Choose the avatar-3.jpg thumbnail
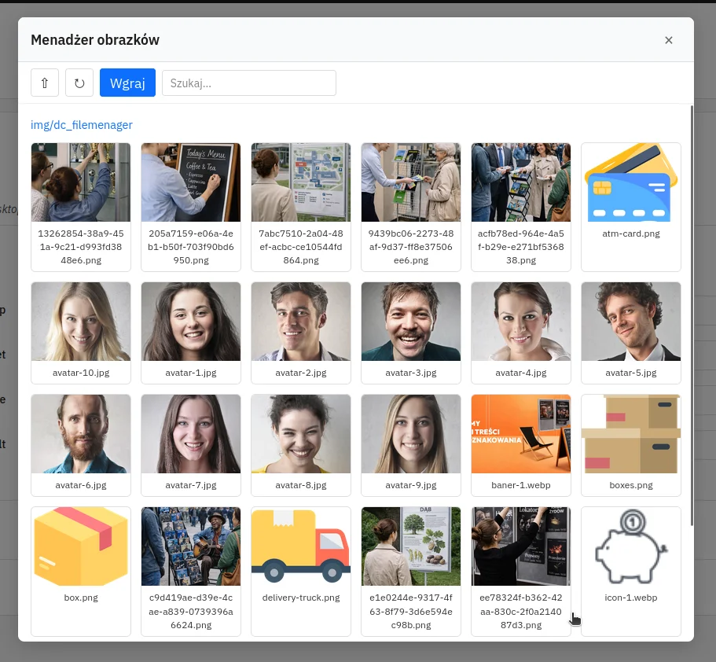Screen dimensions: 716x662 [411, 322]
